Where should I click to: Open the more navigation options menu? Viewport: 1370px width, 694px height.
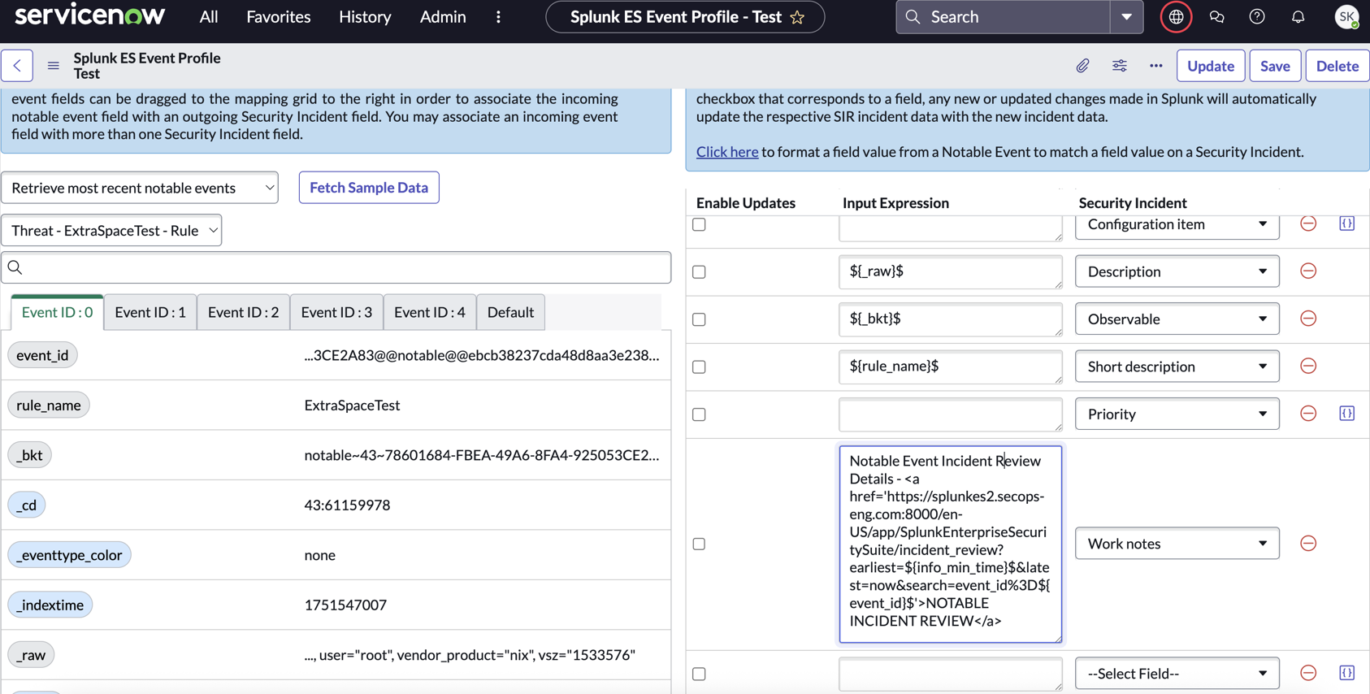pos(498,17)
